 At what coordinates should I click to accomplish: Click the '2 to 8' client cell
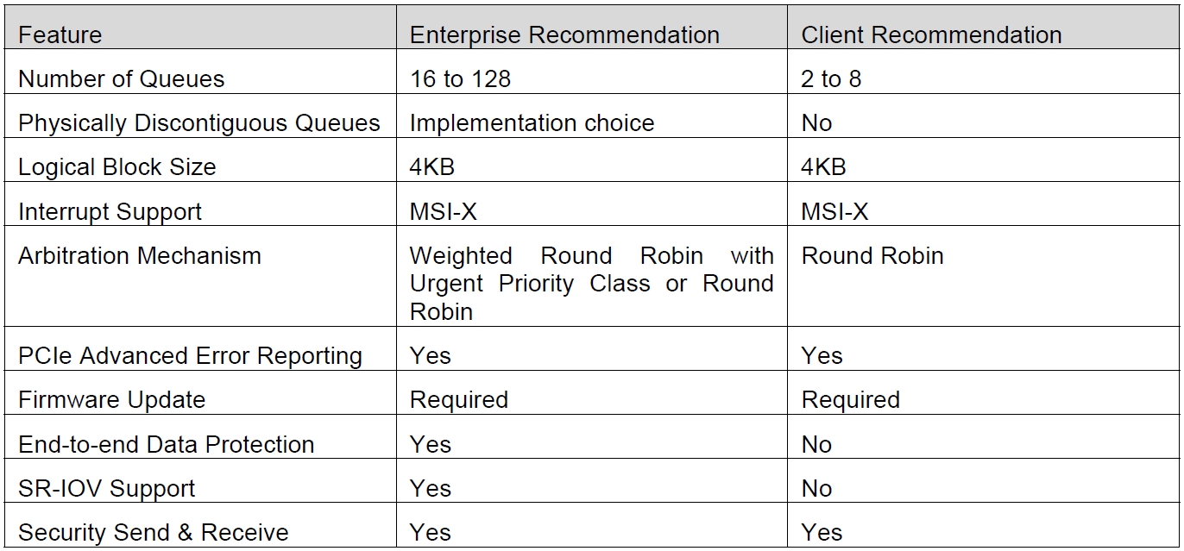[831, 79]
